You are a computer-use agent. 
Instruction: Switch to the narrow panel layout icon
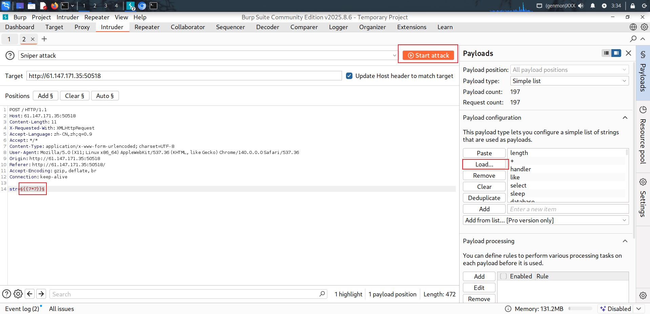tap(606, 53)
